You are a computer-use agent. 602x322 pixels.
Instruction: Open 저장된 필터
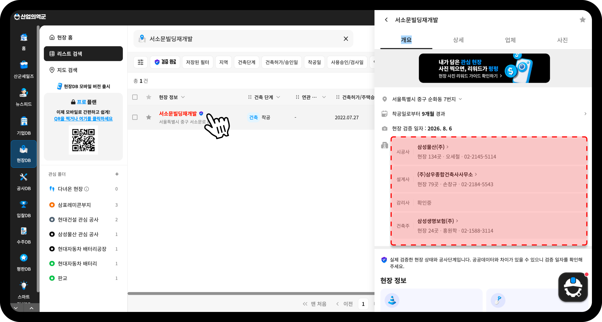pyautogui.click(x=197, y=62)
